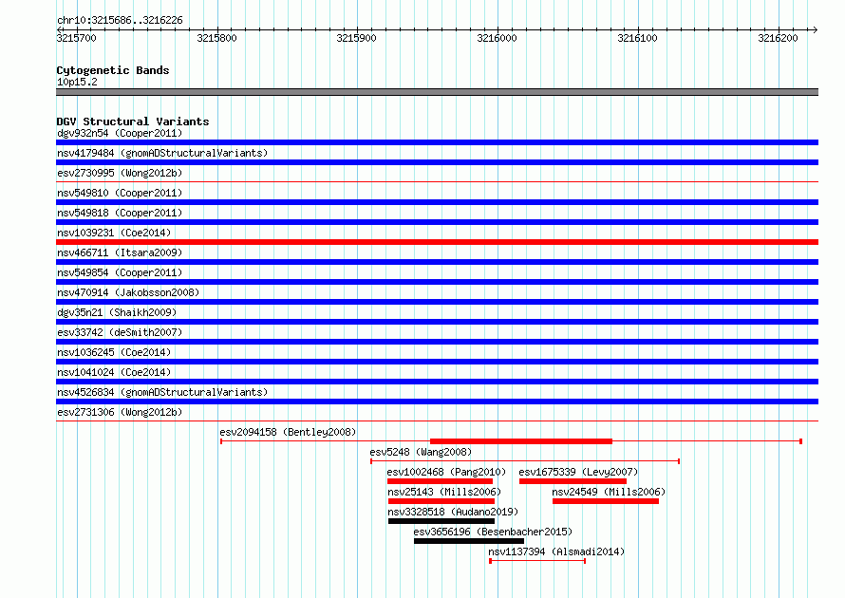Click the dgv932n54 (Cooper2011) variant label
845x598 pixels.
point(120,133)
